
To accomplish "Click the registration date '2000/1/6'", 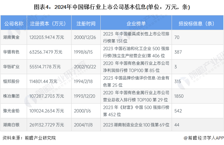I will (83, 111).
